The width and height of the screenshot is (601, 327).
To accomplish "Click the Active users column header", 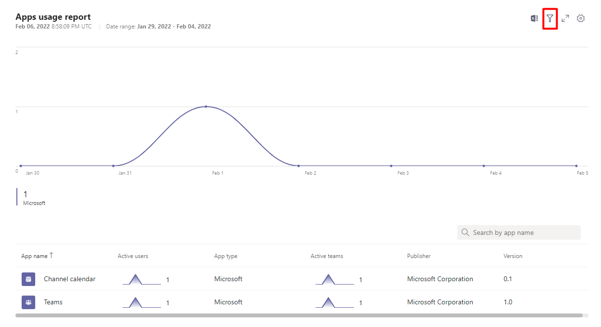I will [133, 256].
